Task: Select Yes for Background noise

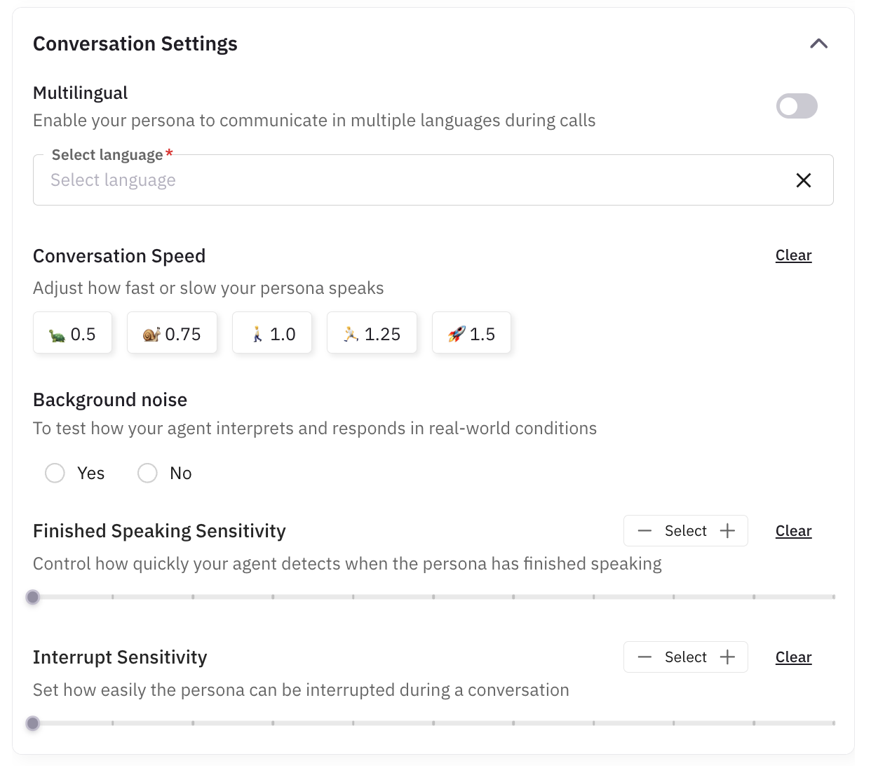Action: pyautogui.click(x=55, y=473)
